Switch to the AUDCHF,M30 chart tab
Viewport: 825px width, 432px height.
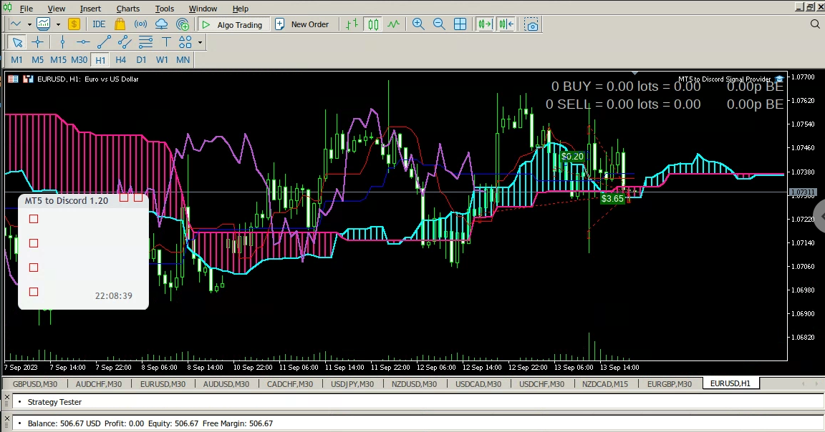99,383
